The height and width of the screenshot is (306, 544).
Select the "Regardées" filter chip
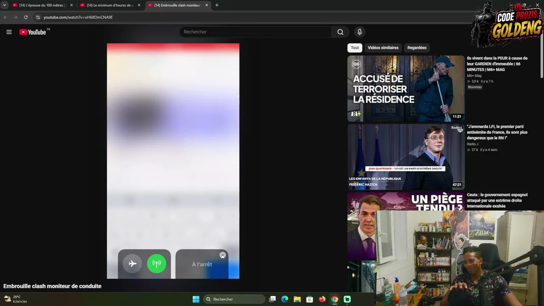(x=417, y=48)
